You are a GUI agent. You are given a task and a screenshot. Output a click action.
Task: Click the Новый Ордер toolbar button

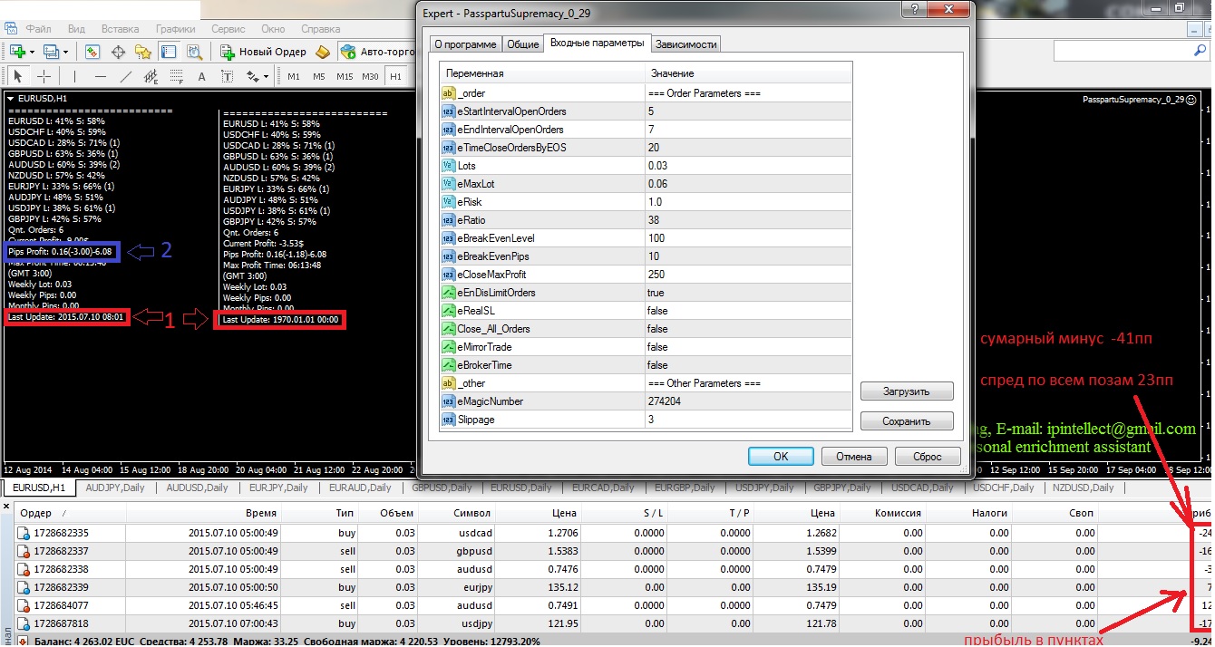point(265,52)
